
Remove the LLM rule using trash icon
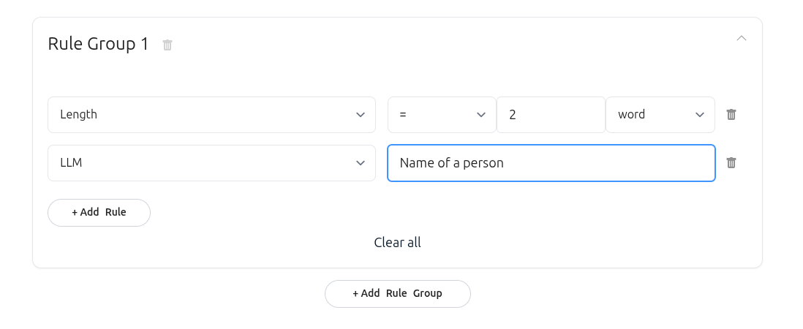pyautogui.click(x=731, y=163)
